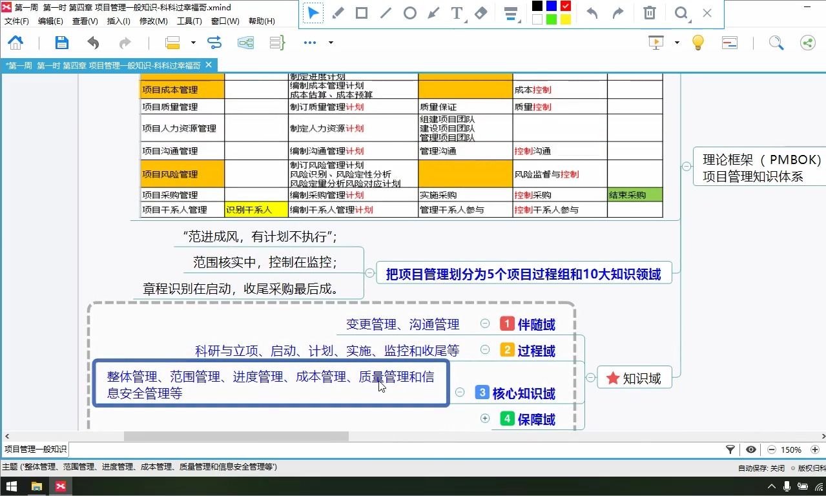Open the 插入 menu

[117, 21]
